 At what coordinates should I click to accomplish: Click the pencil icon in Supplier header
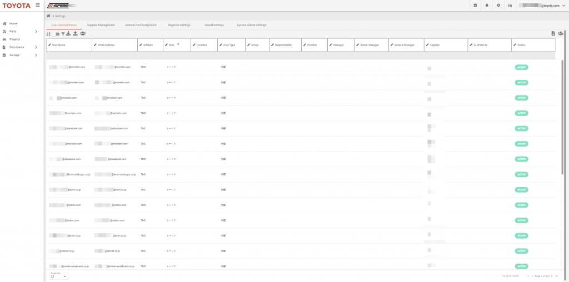[427, 45]
